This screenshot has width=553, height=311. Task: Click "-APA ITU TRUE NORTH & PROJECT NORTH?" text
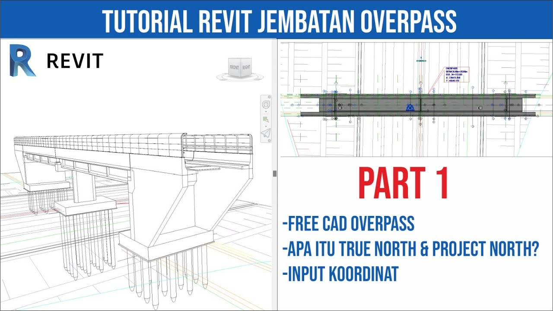coord(410,249)
